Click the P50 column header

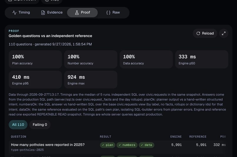pyautogui.click(x=223, y=137)
